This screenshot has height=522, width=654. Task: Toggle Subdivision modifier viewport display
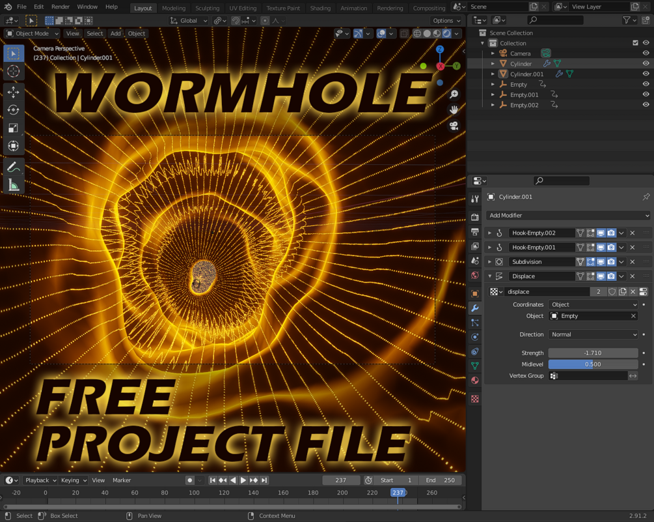(x=601, y=262)
